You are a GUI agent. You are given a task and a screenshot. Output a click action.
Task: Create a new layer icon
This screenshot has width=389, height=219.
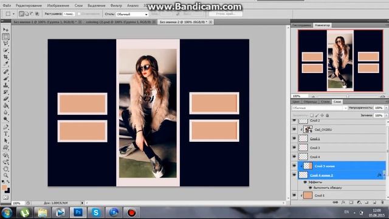[x=374, y=203]
